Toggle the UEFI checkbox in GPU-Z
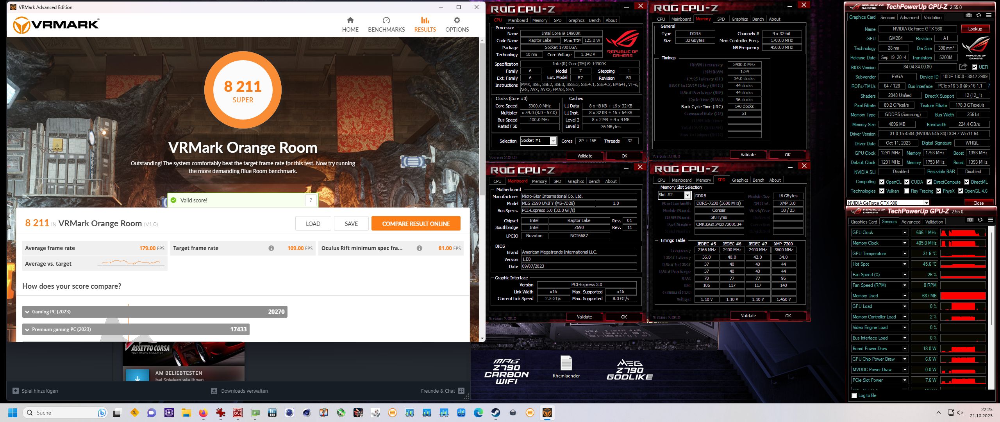Screen dimensions: 1000x422 tap(974, 67)
